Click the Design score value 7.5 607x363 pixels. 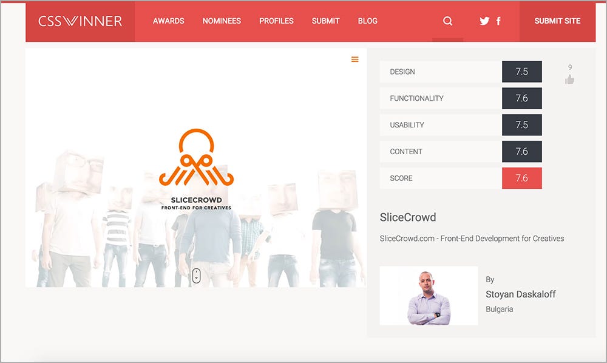(522, 72)
